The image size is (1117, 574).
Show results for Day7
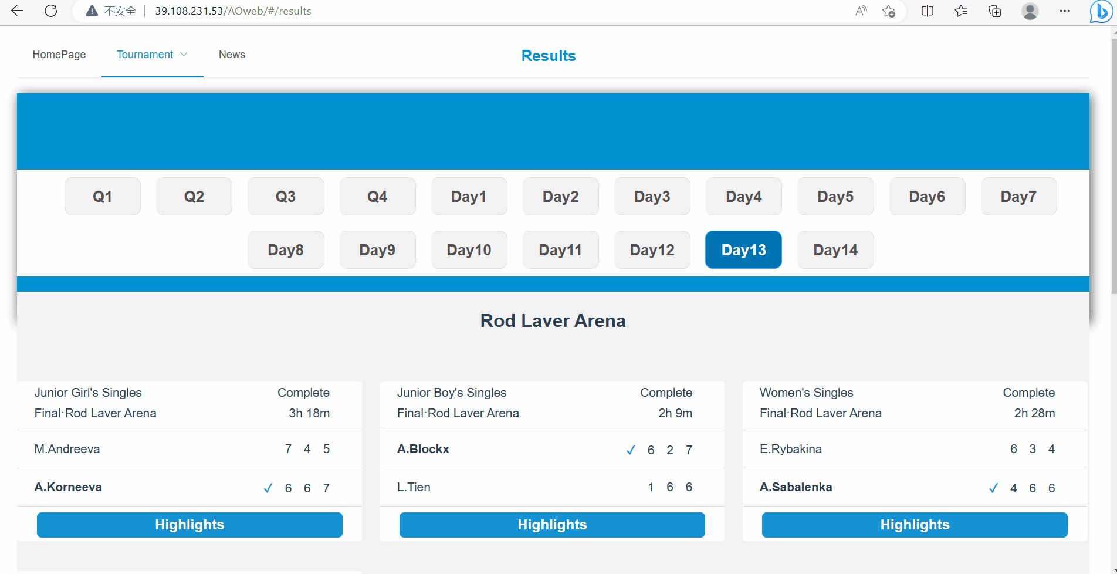(x=1018, y=196)
